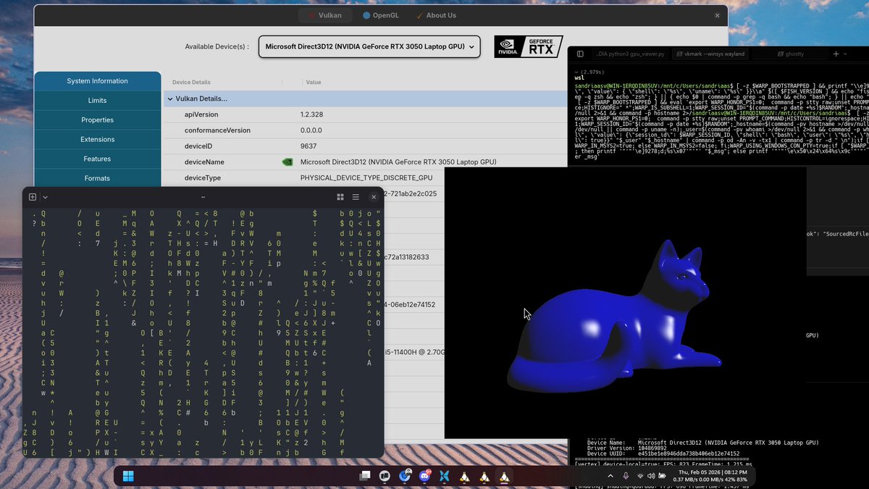
Task: Select the conformanceVersion value 0.0.0.0
Action: 311,130
